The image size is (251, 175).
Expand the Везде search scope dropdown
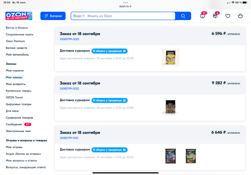point(79,16)
